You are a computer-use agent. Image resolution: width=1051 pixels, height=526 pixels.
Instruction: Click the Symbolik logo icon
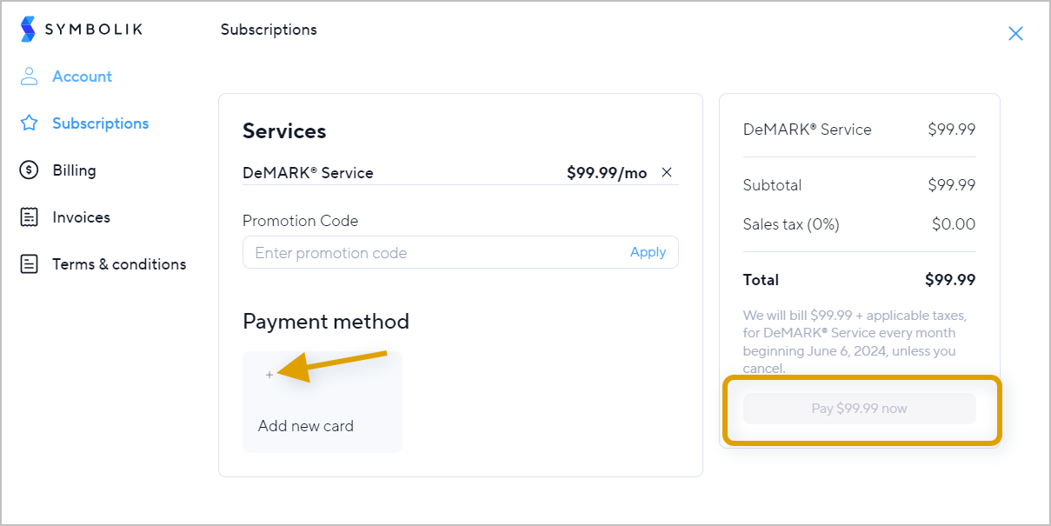pyautogui.click(x=29, y=29)
